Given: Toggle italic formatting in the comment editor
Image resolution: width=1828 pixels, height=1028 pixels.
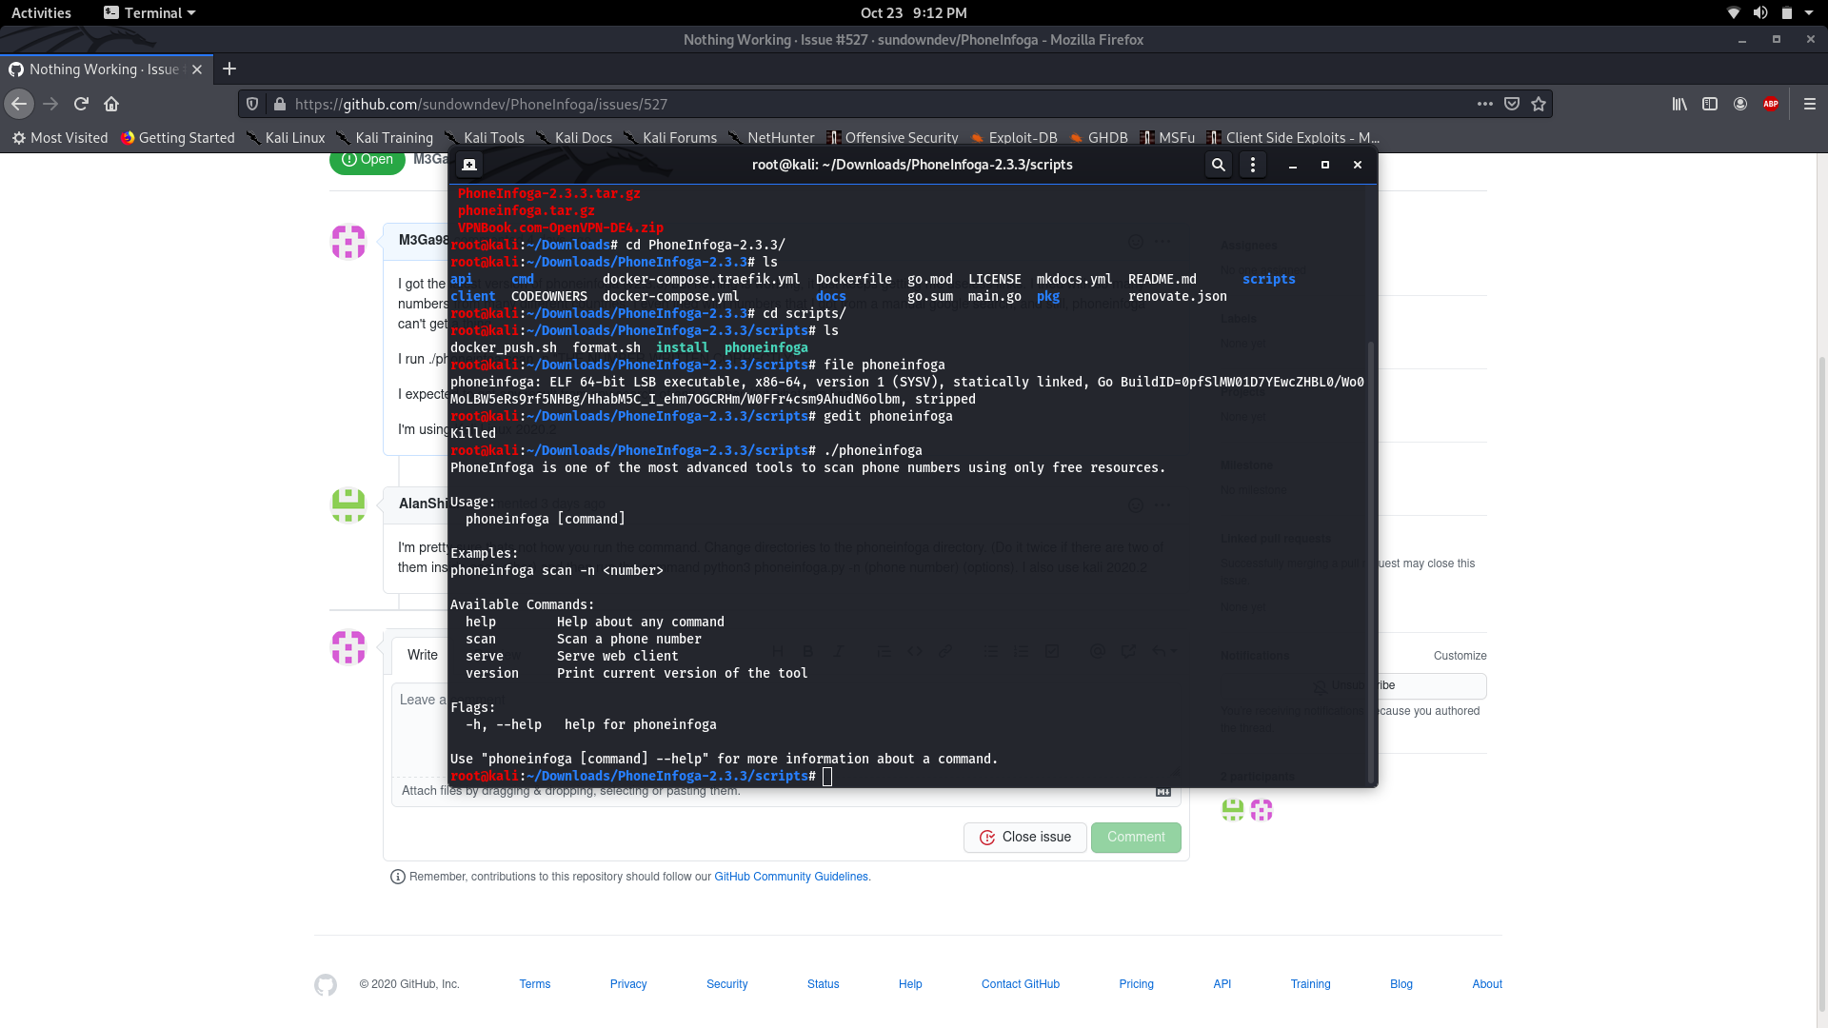Looking at the screenshot, I should (839, 651).
